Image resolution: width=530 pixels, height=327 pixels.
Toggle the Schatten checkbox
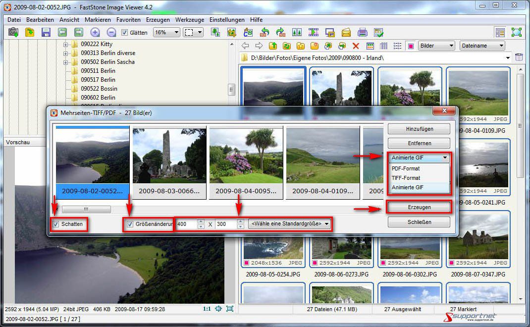[x=56, y=224]
